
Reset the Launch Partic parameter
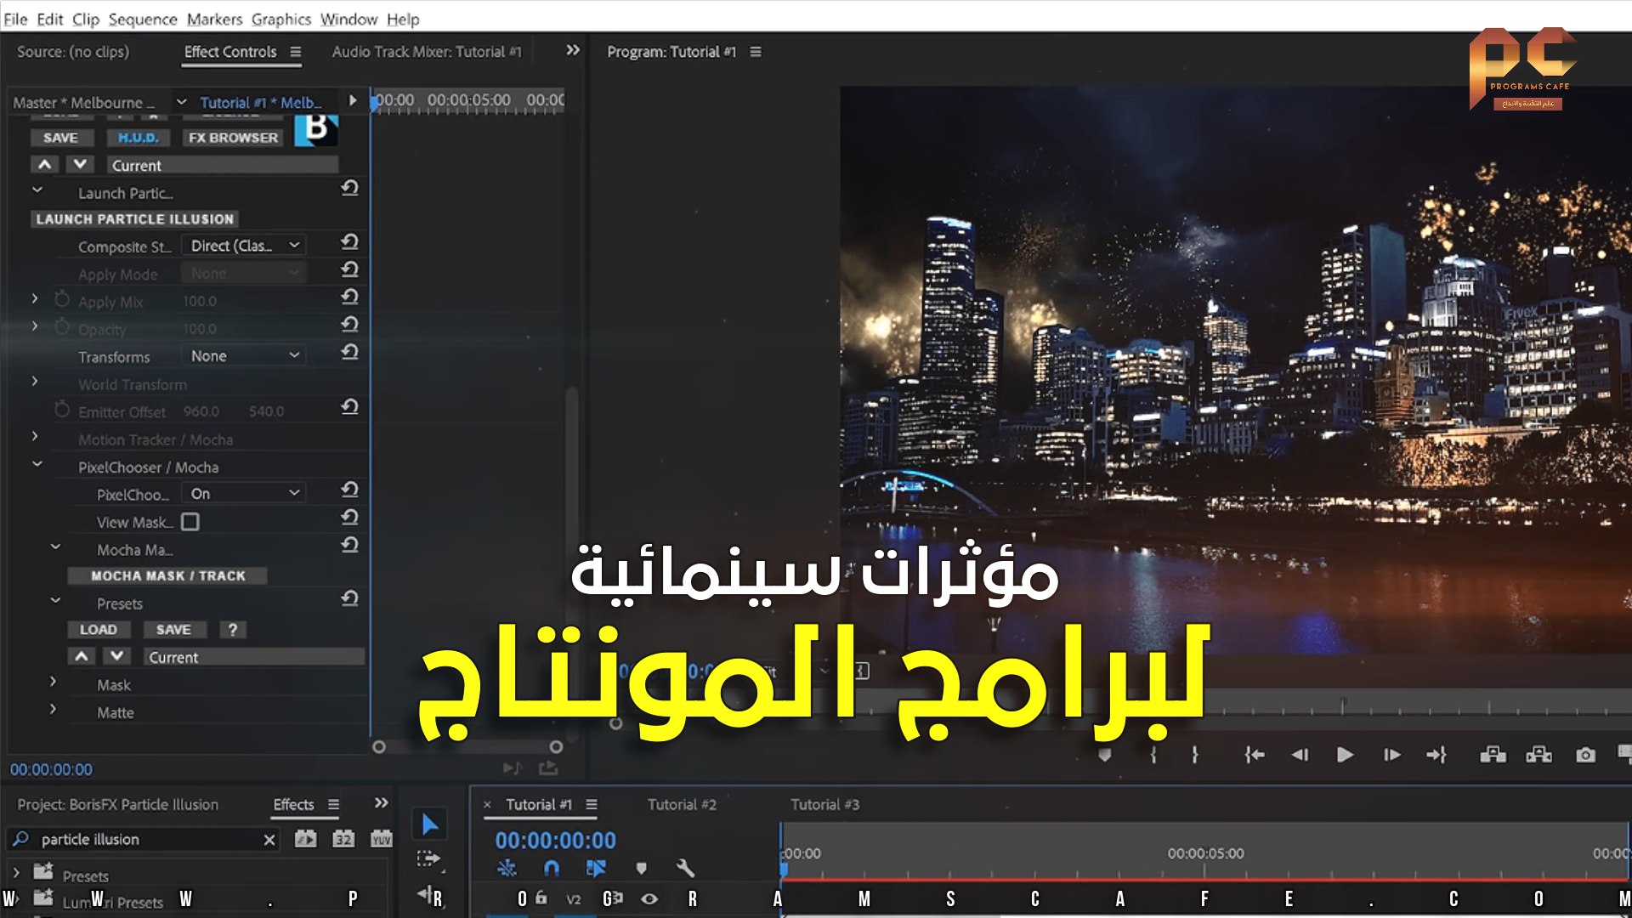(x=349, y=188)
